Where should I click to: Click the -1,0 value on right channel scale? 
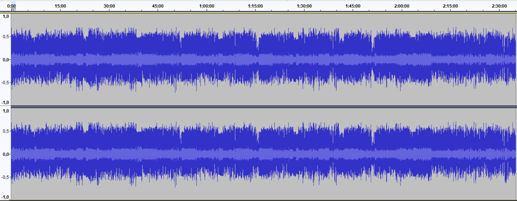pyautogui.click(x=5, y=197)
